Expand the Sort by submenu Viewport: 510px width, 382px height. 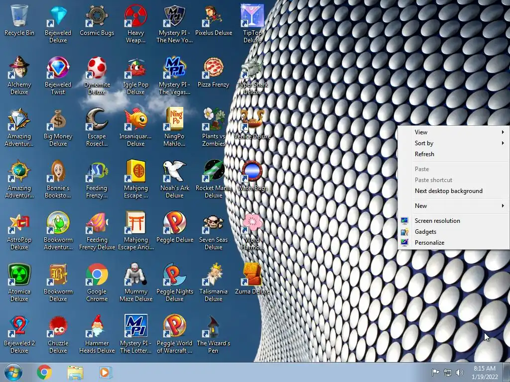click(453, 143)
